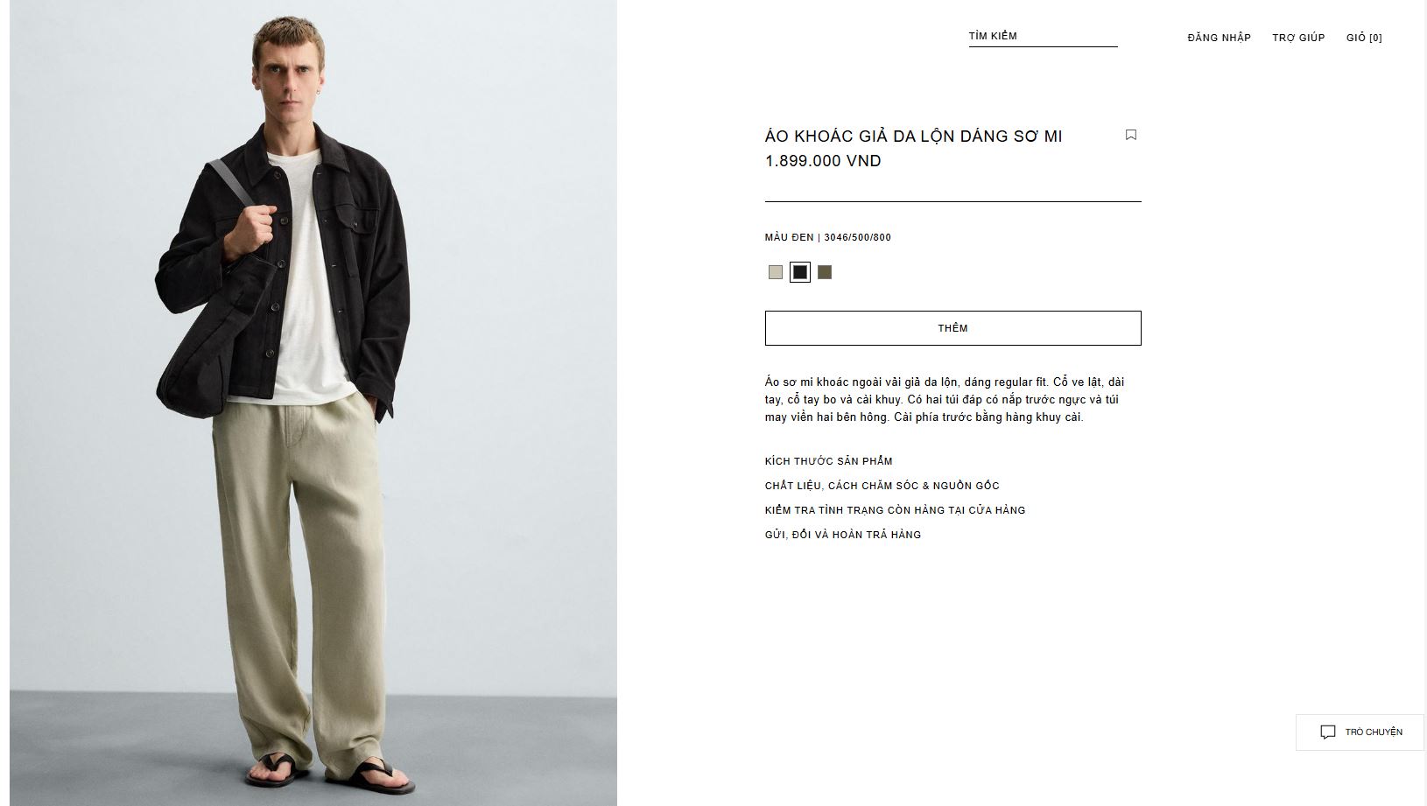This screenshot has width=1427, height=806.
Task: Focus the TÌM KIẾM search field
Action: [x=1043, y=37]
